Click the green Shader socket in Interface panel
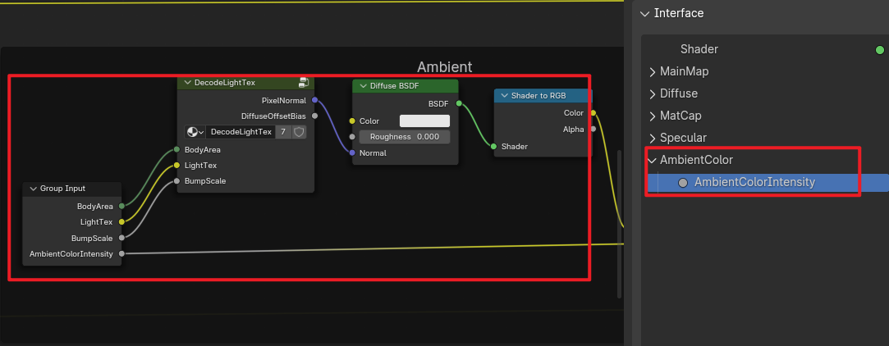 (880, 50)
